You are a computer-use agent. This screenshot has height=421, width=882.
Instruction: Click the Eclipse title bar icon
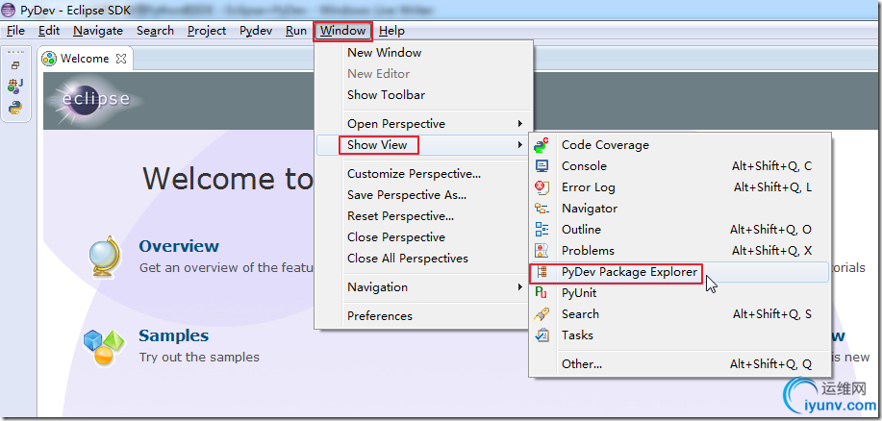pyautogui.click(x=9, y=11)
